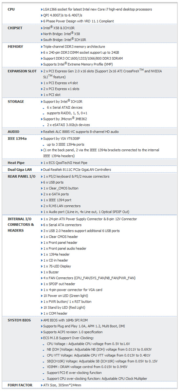Viewport: 180px width, 391px height.
Task: Select the MEMORY section label
Action: [15, 47]
